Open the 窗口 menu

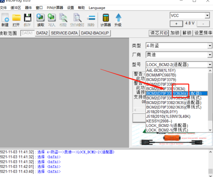coord(39,8)
